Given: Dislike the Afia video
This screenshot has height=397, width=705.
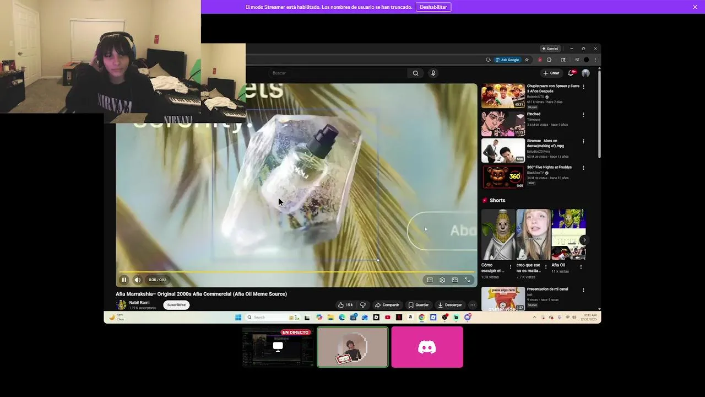Looking at the screenshot, I should pos(362,305).
